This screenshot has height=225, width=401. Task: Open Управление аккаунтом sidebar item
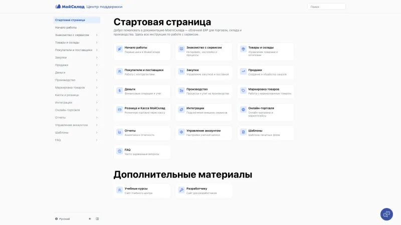click(x=77, y=125)
